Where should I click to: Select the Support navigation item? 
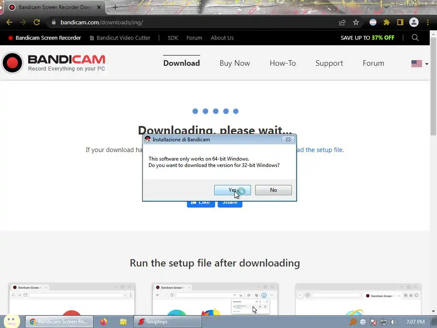click(329, 63)
